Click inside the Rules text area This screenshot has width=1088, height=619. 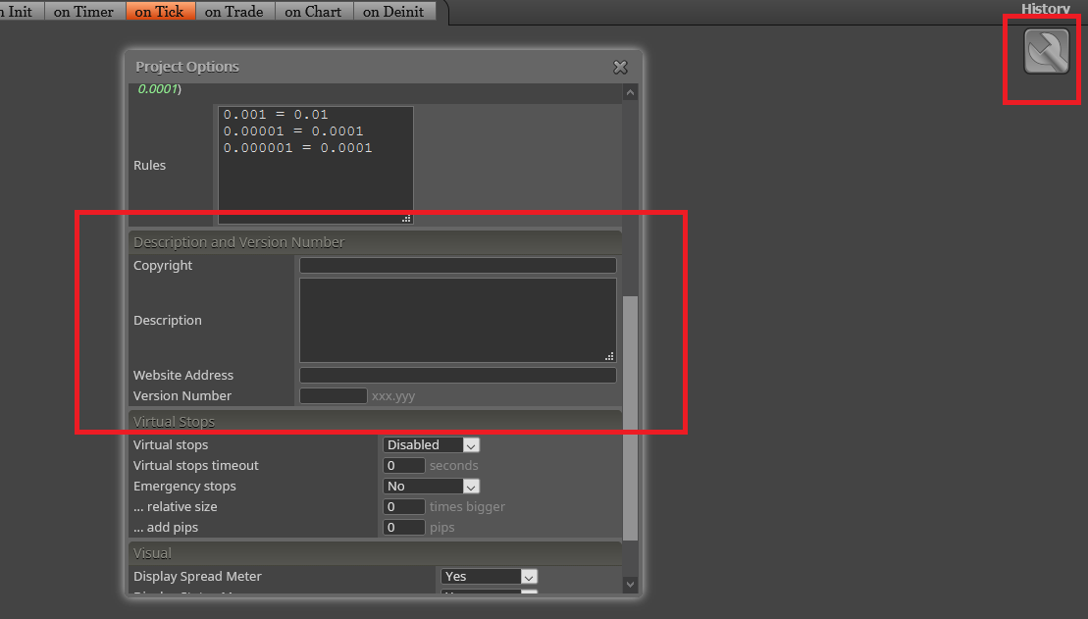[316, 165]
